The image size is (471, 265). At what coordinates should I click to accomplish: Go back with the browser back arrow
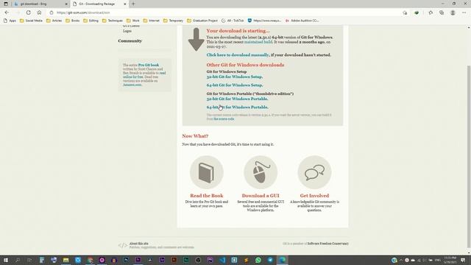click(7, 13)
